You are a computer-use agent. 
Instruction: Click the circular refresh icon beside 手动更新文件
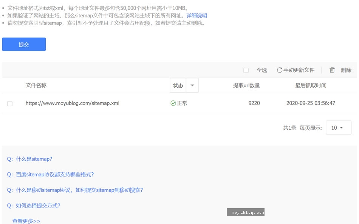click(x=280, y=70)
